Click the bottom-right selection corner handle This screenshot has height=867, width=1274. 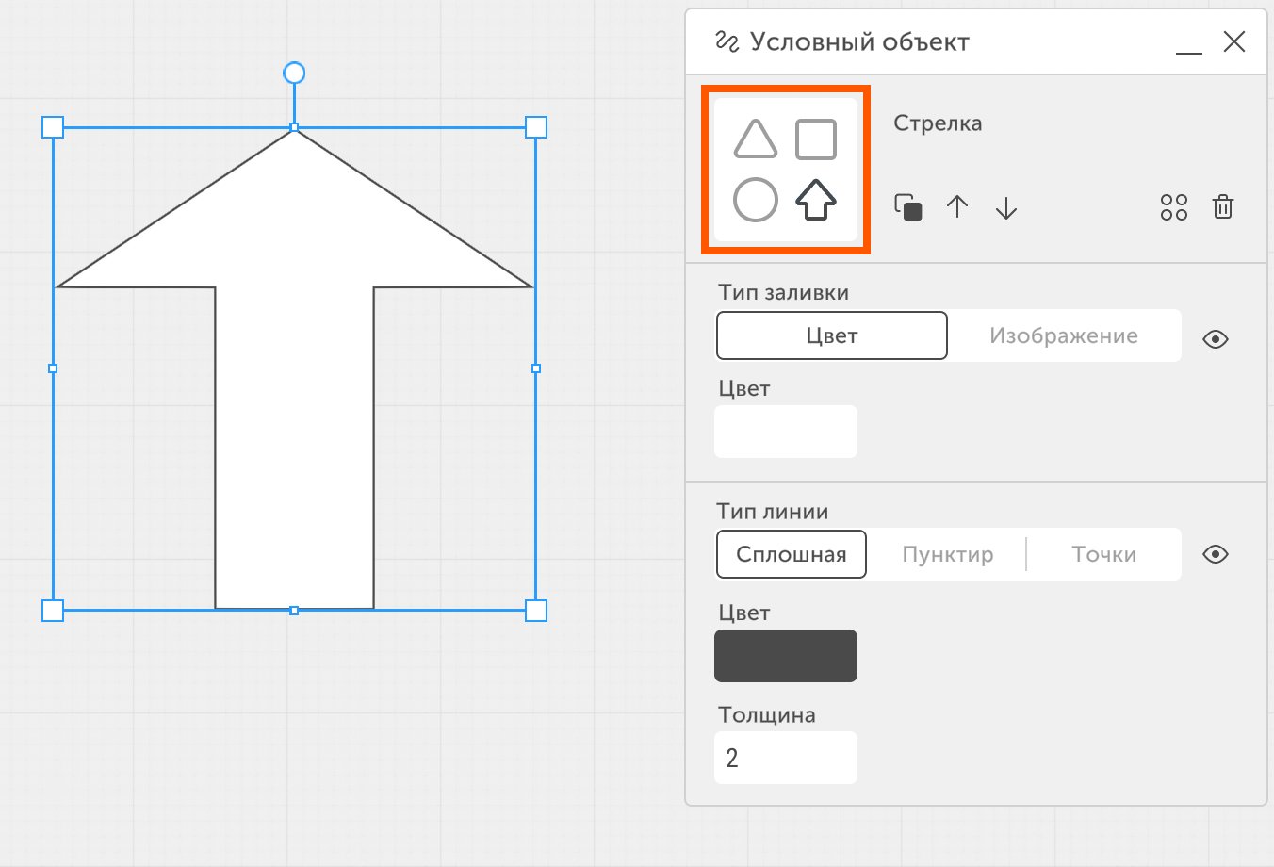pyautogui.click(x=536, y=611)
